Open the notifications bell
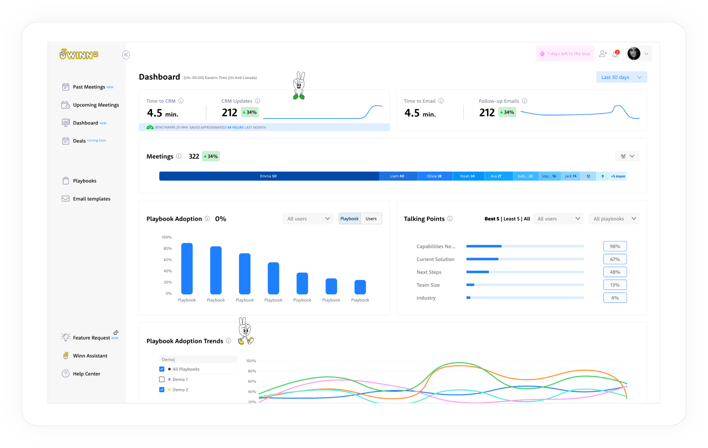The width and height of the screenshot is (708, 448). coord(615,54)
